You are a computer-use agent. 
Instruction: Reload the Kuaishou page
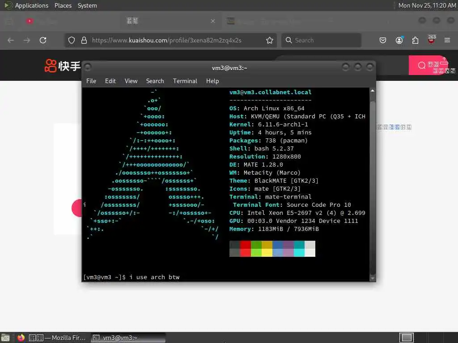(43, 40)
